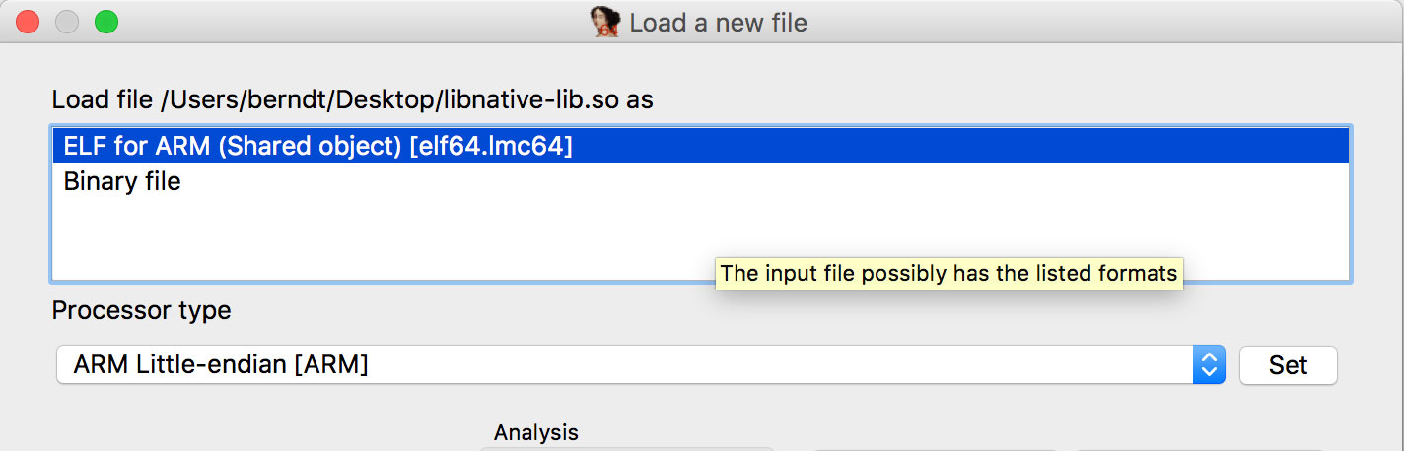
Task: Click the Load a new file title text
Action: pos(718,22)
